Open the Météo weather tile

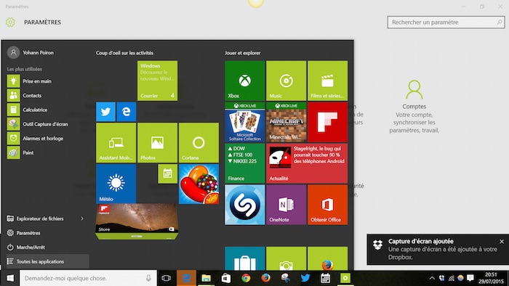pos(116,184)
